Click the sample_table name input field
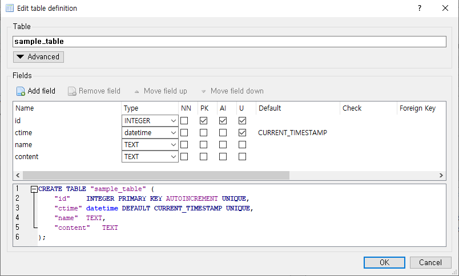459x276 pixels. [x=230, y=42]
